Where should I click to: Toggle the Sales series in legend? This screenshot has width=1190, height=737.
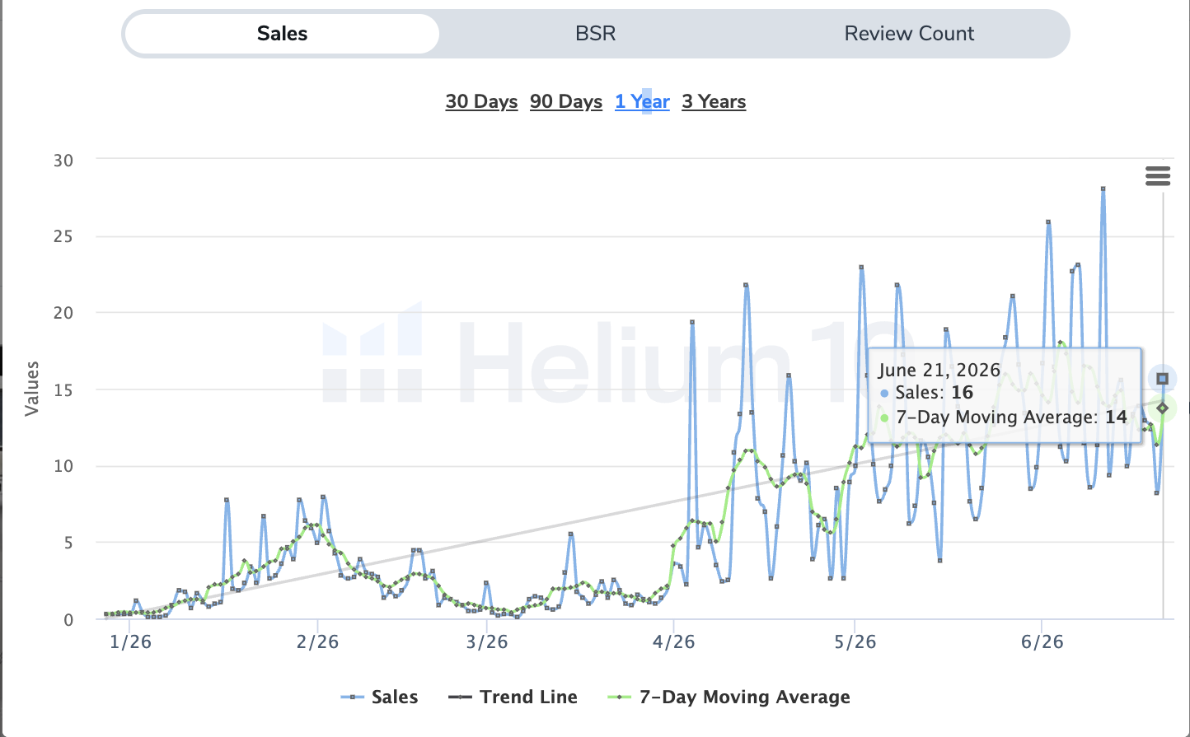click(379, 697)
